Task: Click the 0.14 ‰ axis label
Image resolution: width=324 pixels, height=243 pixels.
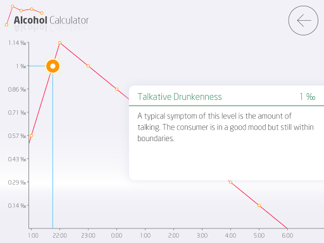Action: (x=17, y=206)
